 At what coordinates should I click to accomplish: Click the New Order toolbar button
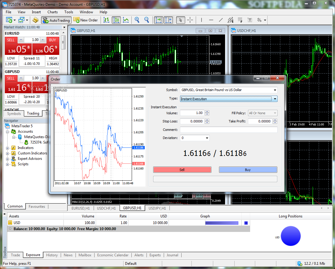click(x=85, y=20)
